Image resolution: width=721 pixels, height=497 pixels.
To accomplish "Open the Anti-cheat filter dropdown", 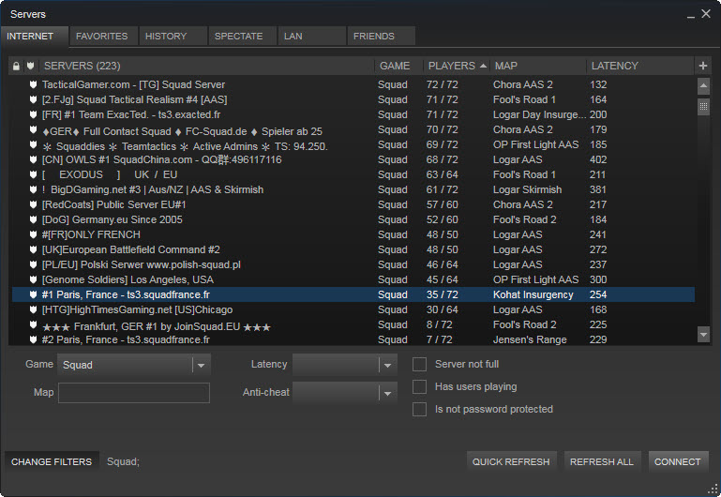I will tap(344, 393).
